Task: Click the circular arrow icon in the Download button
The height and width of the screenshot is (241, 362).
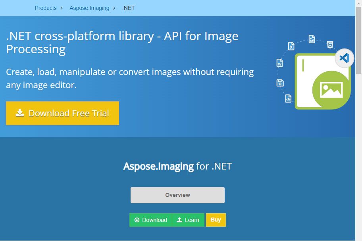Action: (x=137, y=220)
